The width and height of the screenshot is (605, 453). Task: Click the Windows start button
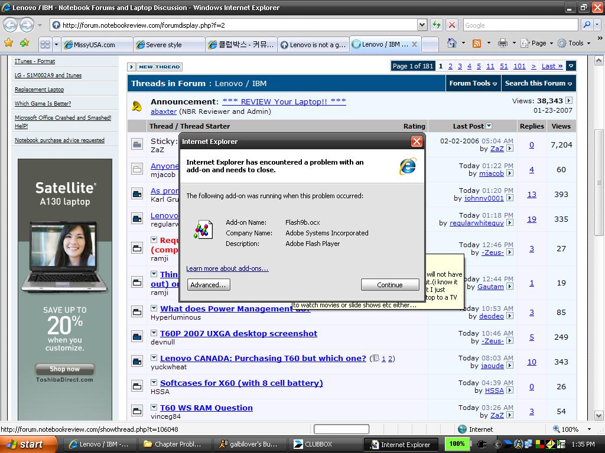tap(28, 444)
